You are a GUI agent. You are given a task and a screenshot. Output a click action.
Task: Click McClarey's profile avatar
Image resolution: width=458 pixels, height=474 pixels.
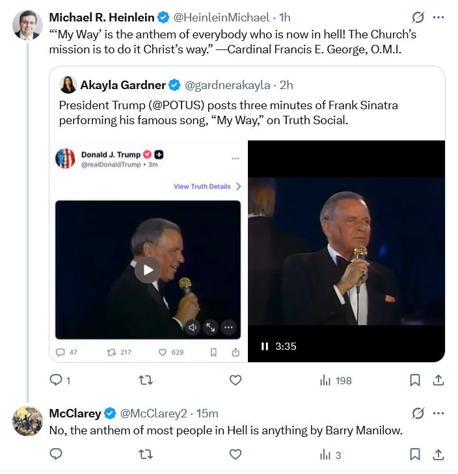pos(27,421)
